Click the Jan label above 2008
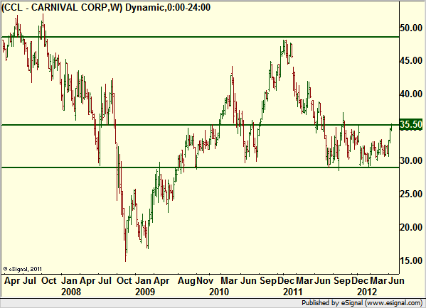The width and height of the screenshot is (426, 308). pyautogui.click(x=70, y=280)
